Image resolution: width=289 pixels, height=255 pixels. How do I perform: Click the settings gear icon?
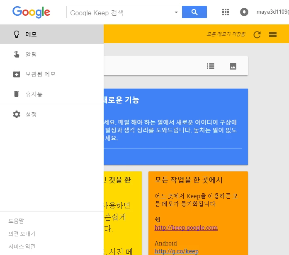(17, 114)
